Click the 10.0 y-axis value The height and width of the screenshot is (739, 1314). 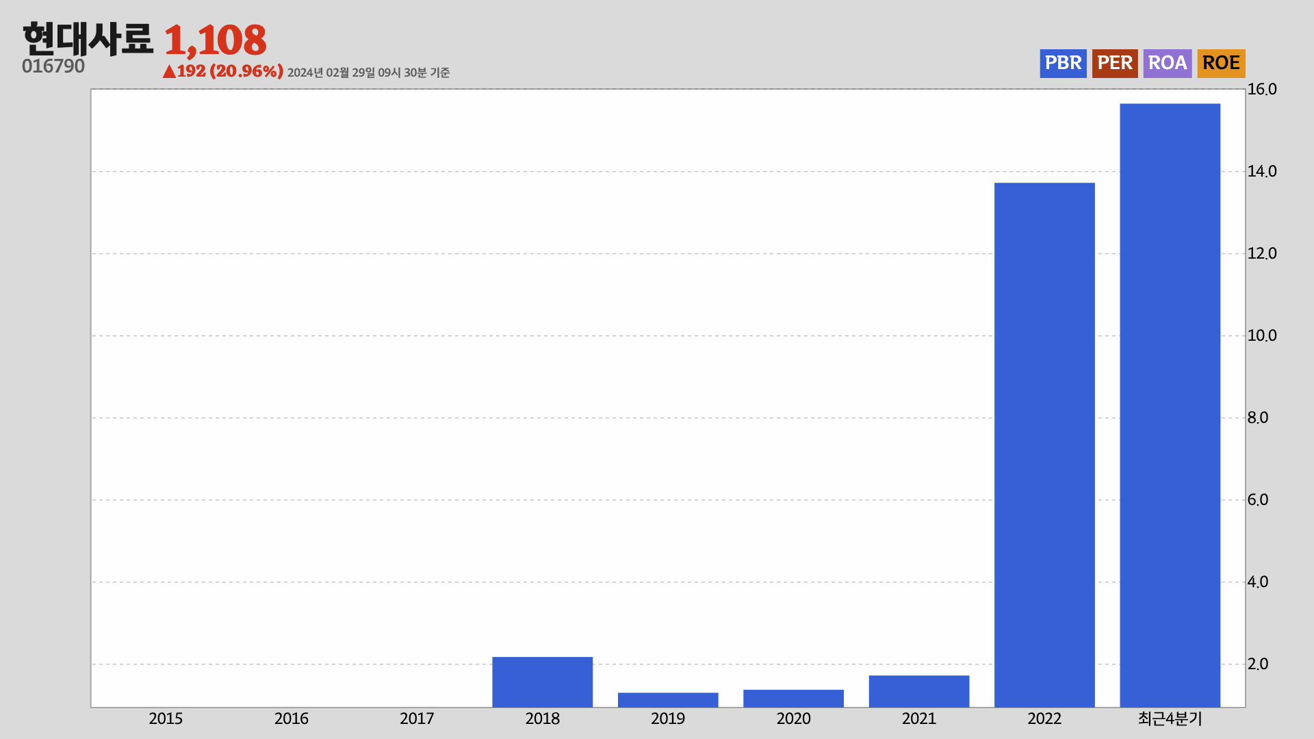coord(1262,335)
